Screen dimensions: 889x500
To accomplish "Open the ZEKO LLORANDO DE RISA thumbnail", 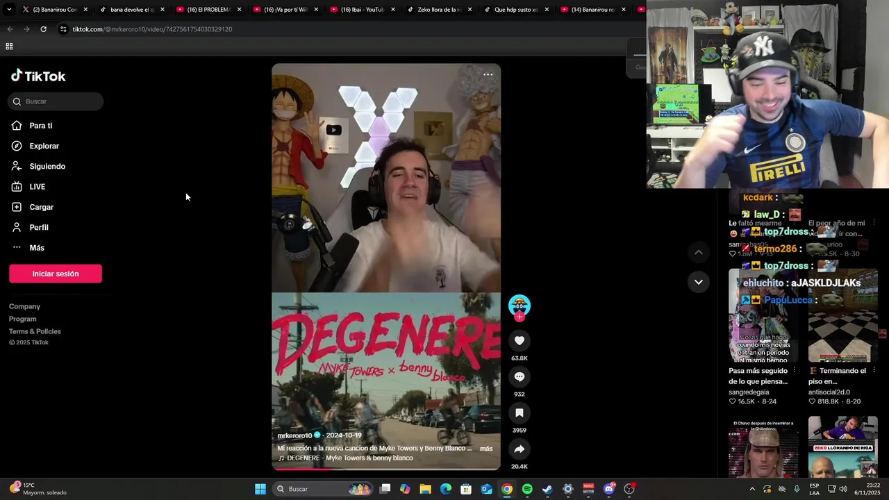I will (x=842, y=447).
